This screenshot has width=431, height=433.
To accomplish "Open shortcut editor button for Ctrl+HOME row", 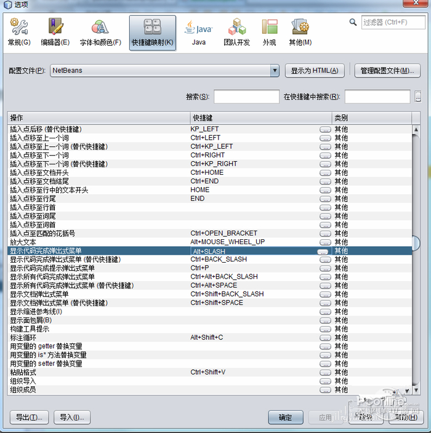I will [x=325, y=173].
